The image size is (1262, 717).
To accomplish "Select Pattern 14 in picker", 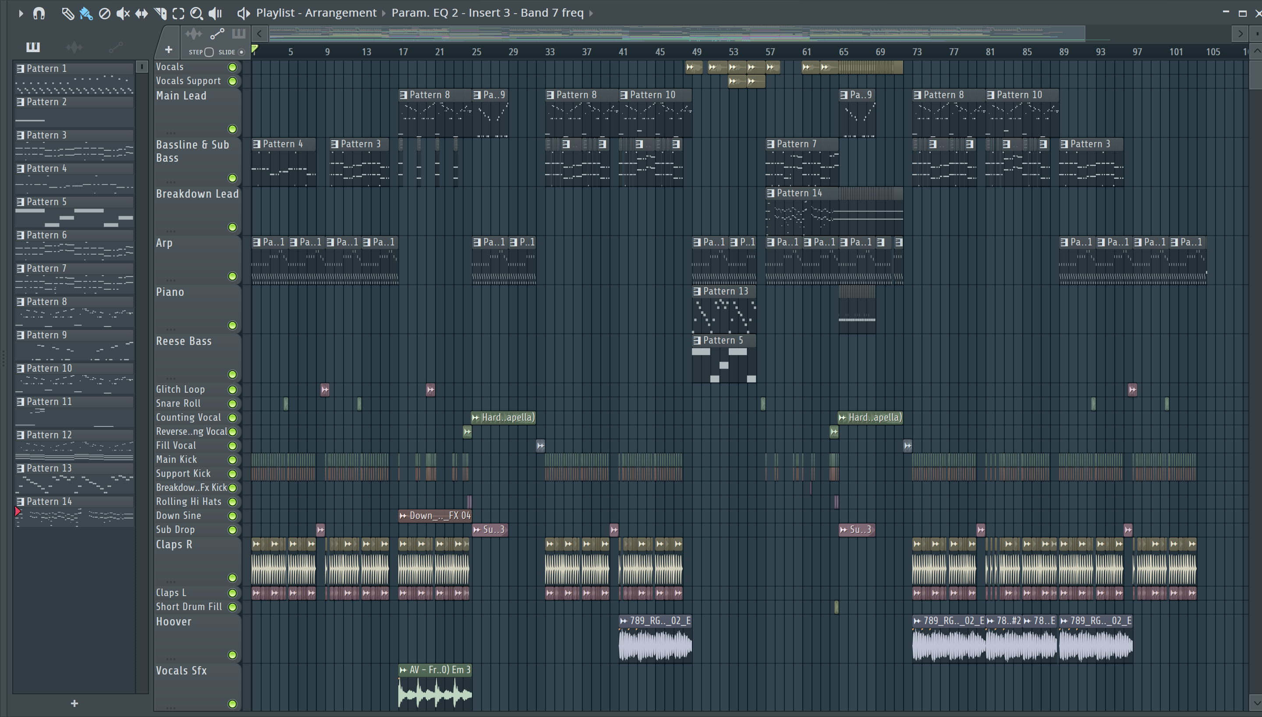I will [x=74, y=511].
